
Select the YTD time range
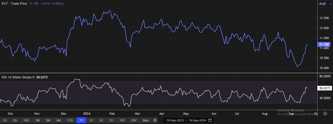(70, 120)
